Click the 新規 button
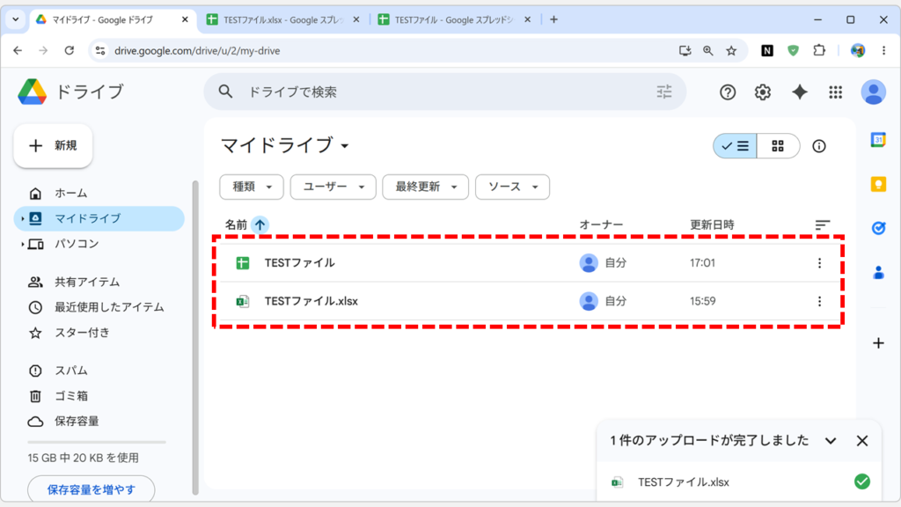901x507 pixels. point(53,146)
